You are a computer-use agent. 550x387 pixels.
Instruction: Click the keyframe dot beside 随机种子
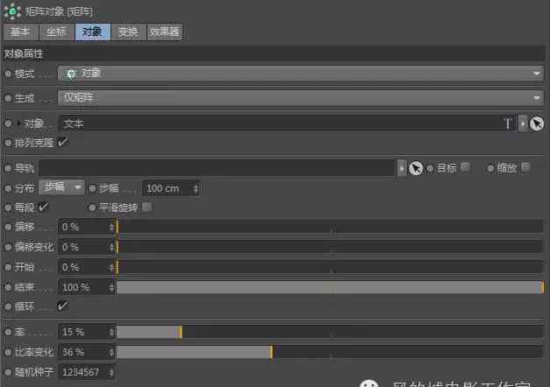[8, 372]
